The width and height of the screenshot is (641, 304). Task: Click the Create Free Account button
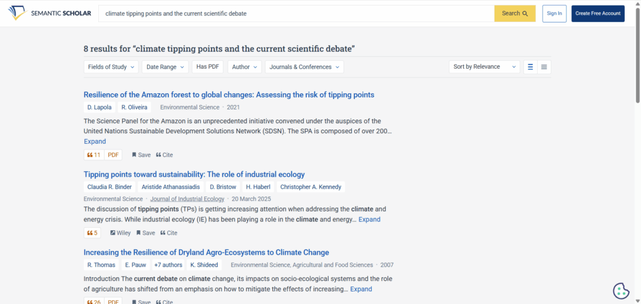[598, 14]
